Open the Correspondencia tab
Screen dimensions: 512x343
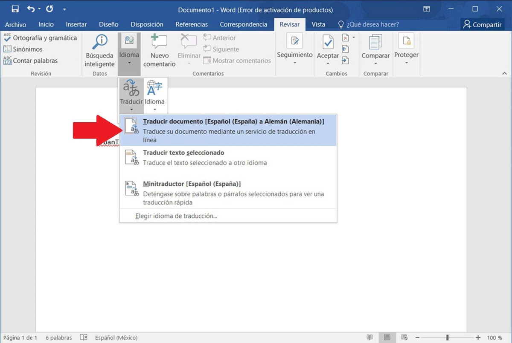[x=243, y=24]
